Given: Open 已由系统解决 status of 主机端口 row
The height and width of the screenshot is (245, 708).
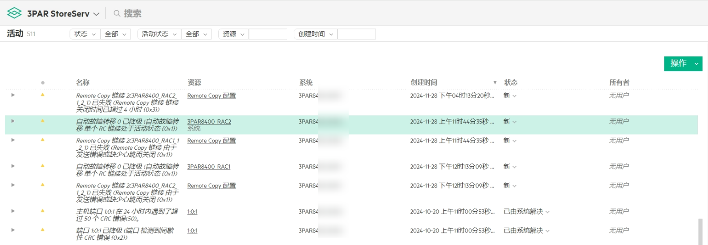Looking at the screenshot, I should click(x=526, y=212).
